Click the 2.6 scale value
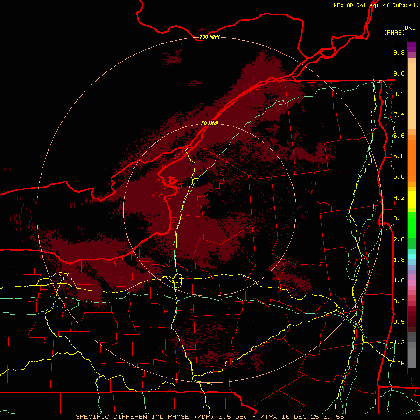Screen dimensions: 420x420 [x=399, y=239]
